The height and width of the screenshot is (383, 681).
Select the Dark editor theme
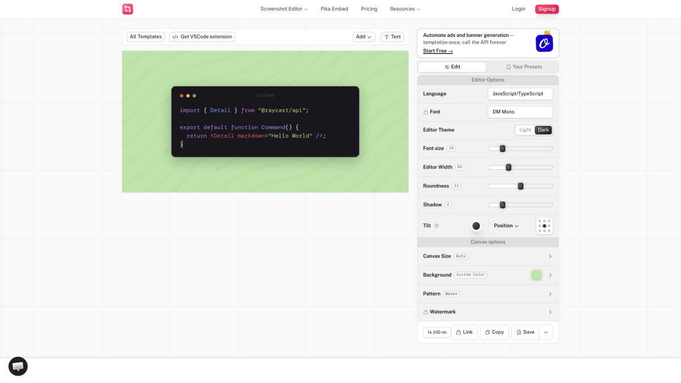click(544, 130)
